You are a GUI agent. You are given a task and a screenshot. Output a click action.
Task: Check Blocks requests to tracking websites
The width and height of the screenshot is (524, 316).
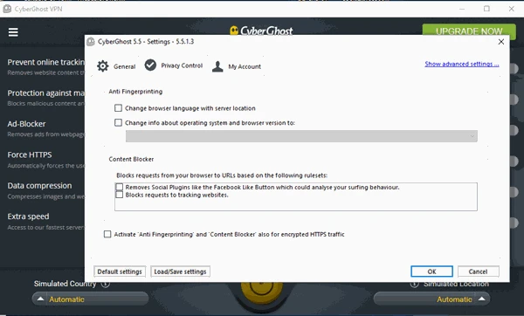click(x=120, y=195)
